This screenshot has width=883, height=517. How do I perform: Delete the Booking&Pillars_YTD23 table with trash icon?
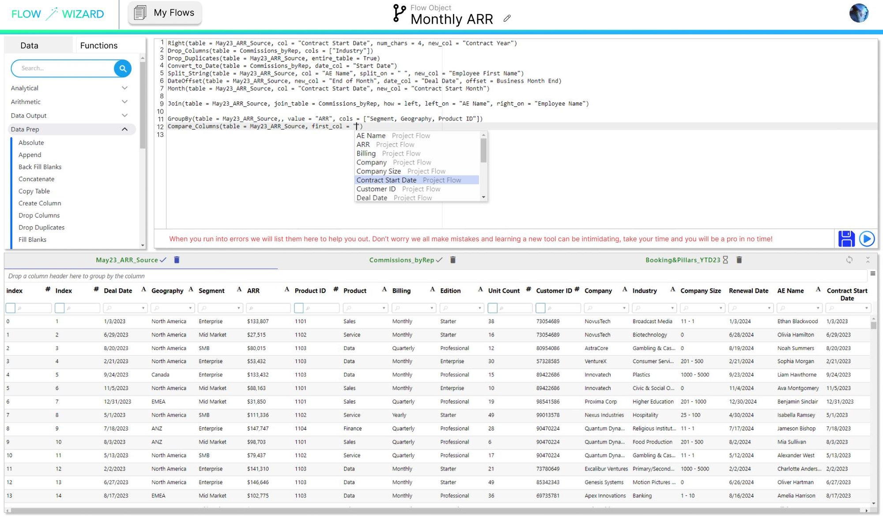739,260
